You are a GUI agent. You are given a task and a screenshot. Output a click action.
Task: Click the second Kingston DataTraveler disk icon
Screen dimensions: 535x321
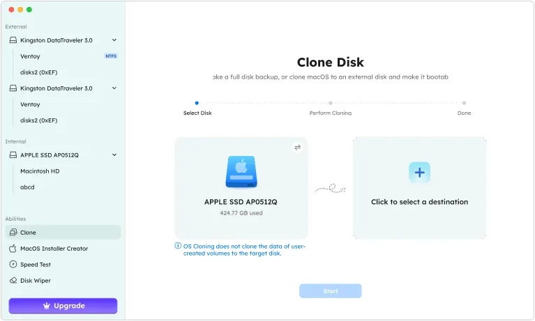[13, 88]
